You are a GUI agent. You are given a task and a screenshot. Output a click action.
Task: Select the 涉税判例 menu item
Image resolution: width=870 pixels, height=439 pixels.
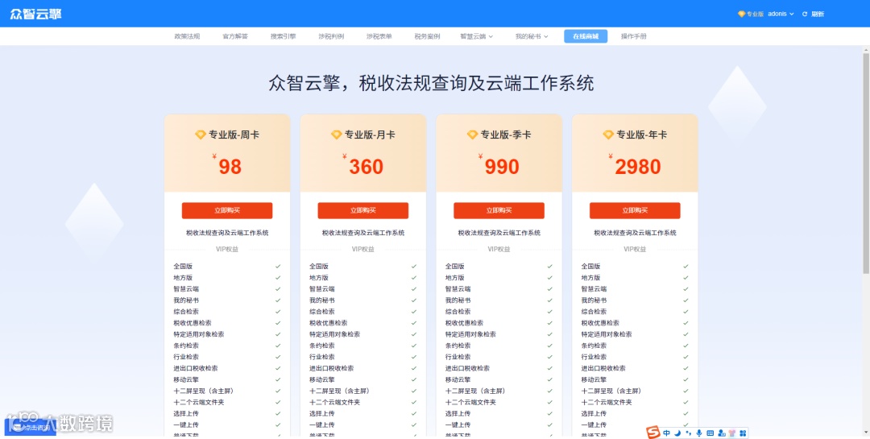click(331, 36)
